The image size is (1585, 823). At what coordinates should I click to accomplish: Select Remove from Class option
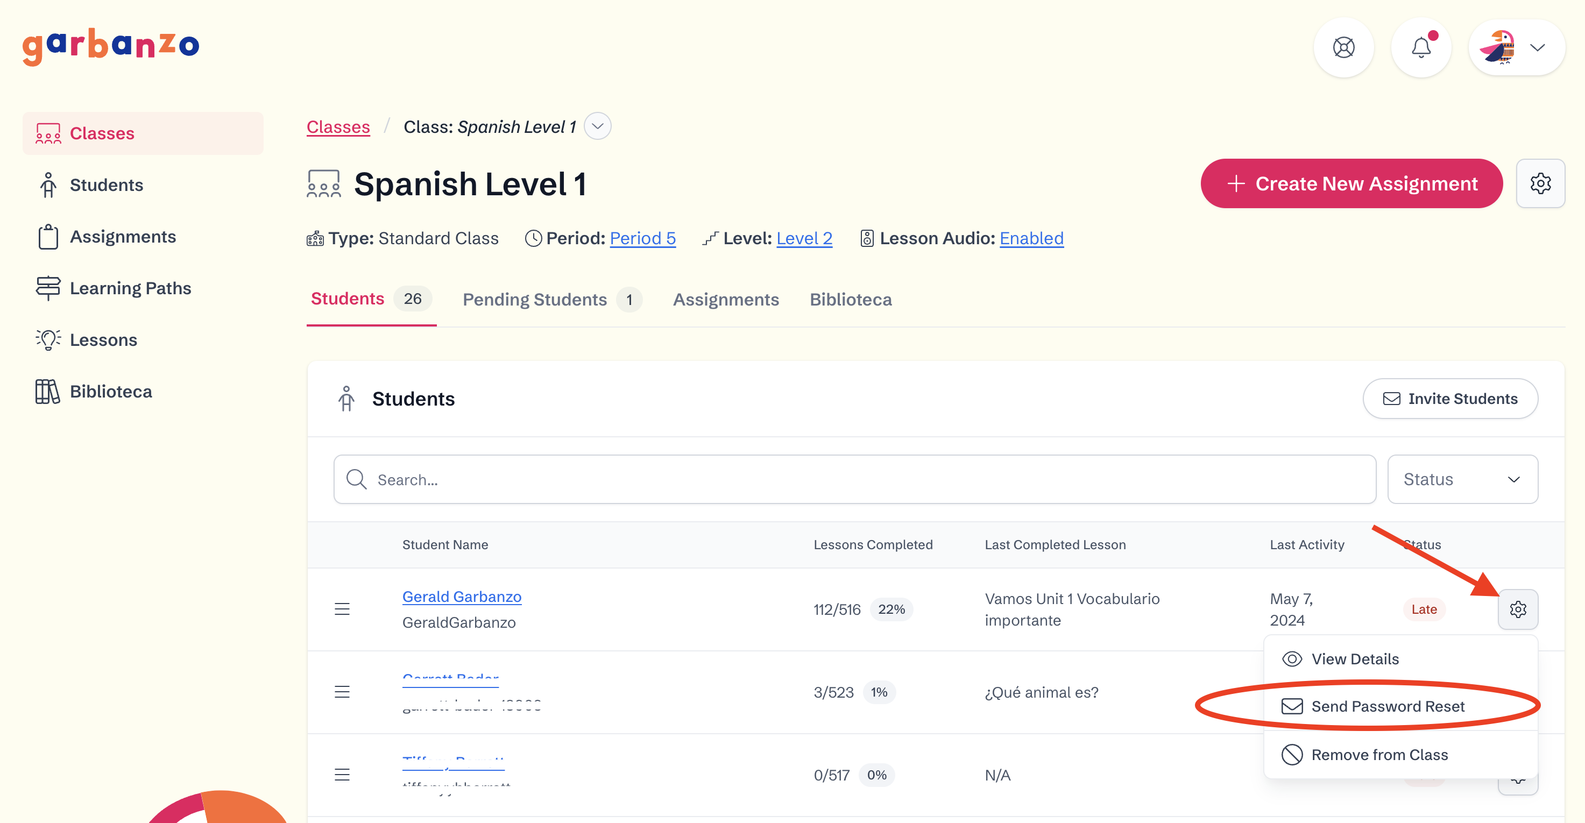click(x=1379, y=754)
